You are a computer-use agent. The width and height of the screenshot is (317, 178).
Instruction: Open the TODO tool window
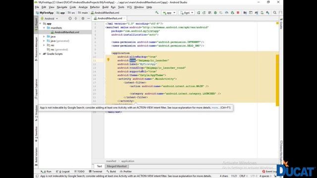pyautogui.click(x=79, y=172)
